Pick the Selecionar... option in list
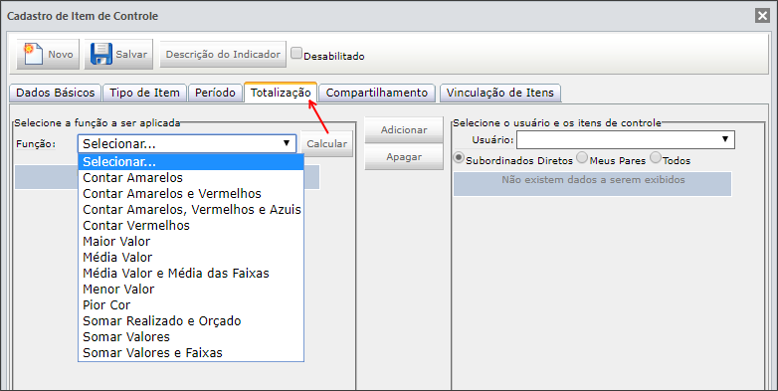Viewport: 778px width, 391px height. pyautogui.click(x=191, y=162)
